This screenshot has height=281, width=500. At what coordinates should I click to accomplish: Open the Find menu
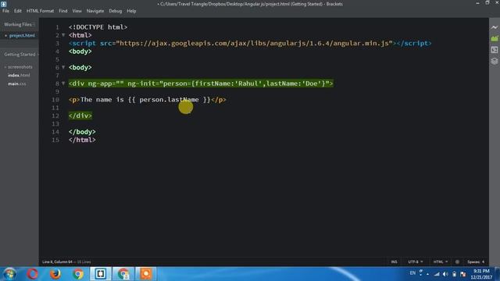[x=62, y=11]
